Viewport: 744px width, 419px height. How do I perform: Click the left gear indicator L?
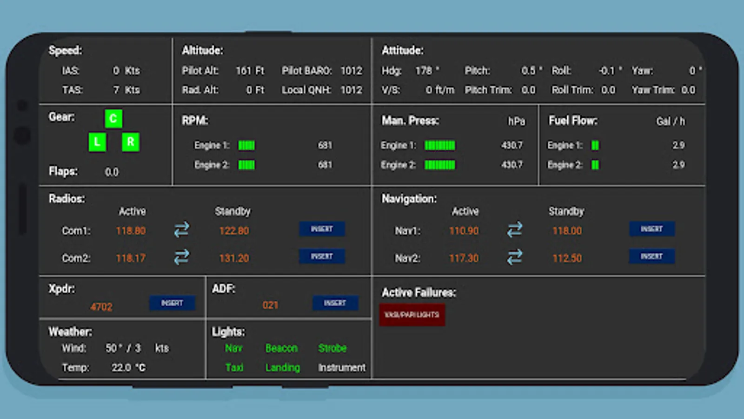coord(97,142)
